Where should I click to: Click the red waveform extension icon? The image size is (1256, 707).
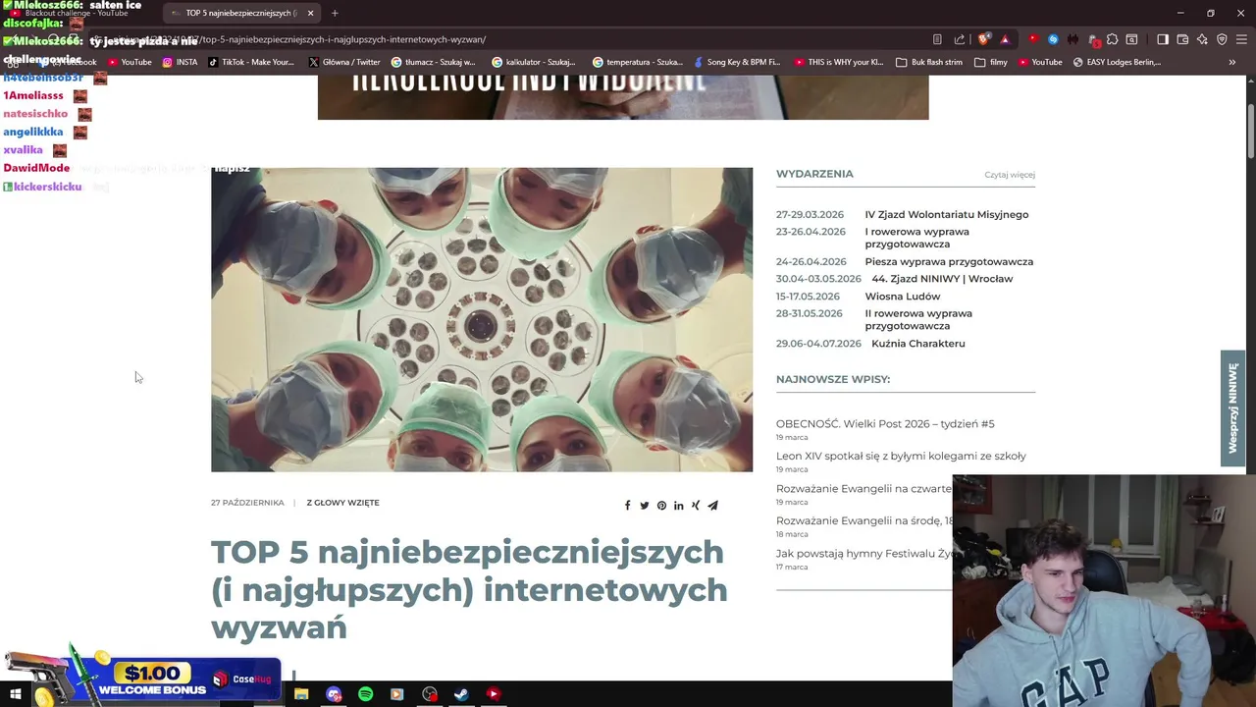click(1073, 39)
